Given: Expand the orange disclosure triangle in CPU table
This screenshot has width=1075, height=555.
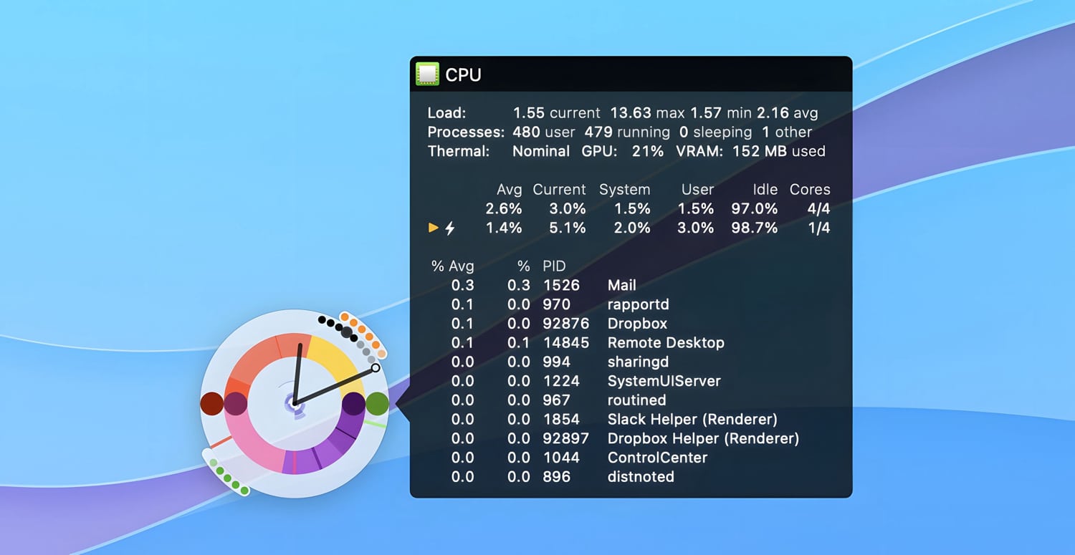Looking at the screenshot, I should [433, 228].
